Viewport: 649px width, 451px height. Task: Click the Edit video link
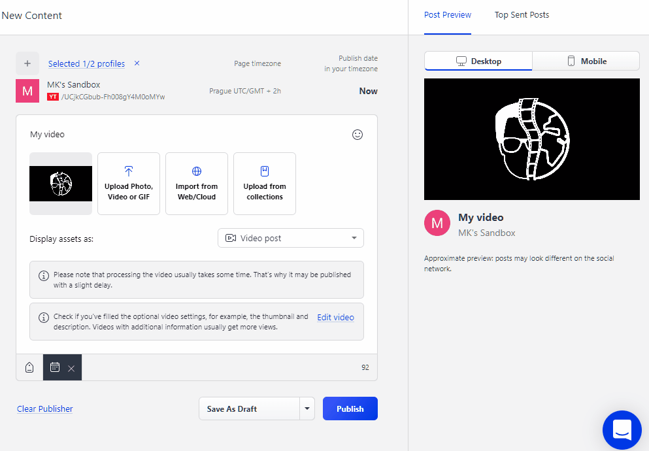tap(335, 318)
